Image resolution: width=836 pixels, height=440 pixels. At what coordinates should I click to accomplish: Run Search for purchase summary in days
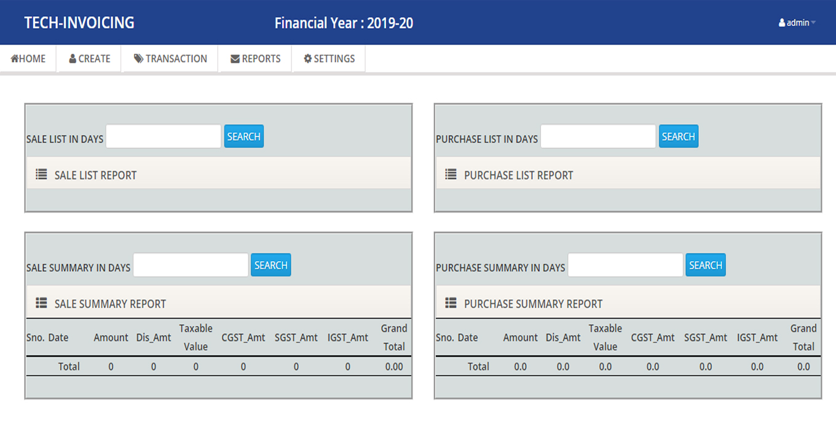point(705,265)
